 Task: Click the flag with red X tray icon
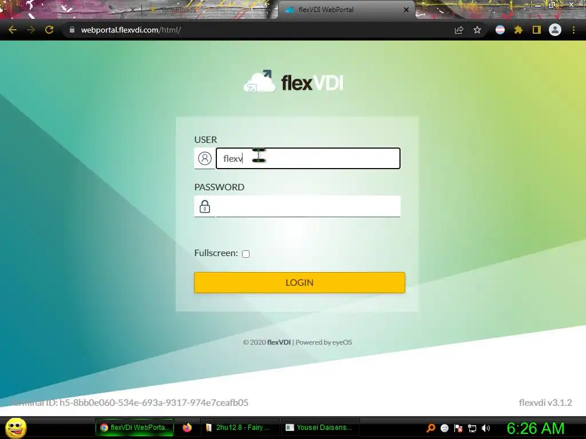click(458, 428)
